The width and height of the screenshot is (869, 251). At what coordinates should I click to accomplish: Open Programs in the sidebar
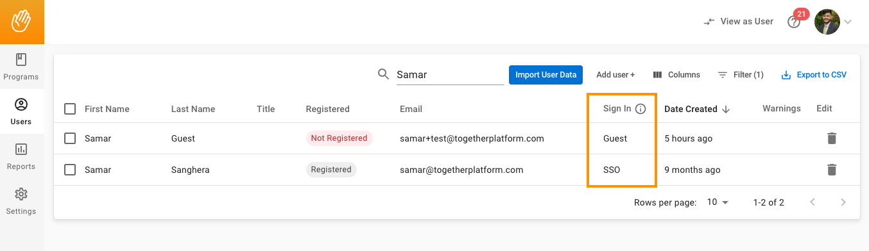click(21, 67)
